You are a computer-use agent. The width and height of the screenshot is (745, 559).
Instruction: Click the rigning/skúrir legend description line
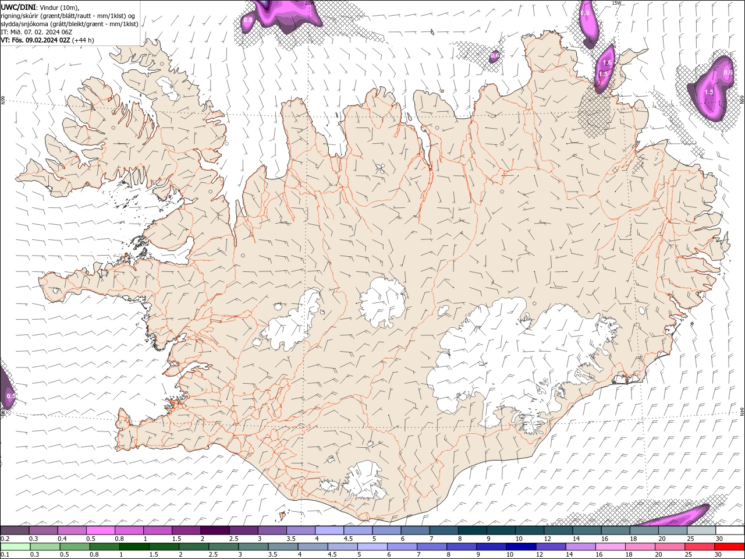coord(68,16)
